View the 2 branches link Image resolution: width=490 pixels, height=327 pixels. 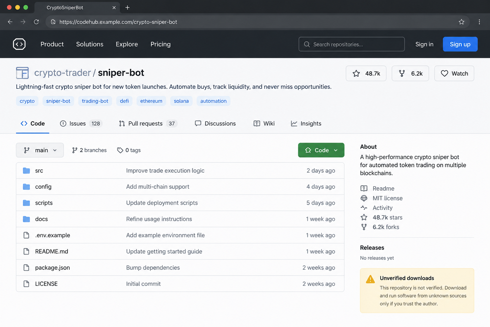click(89, 150)
